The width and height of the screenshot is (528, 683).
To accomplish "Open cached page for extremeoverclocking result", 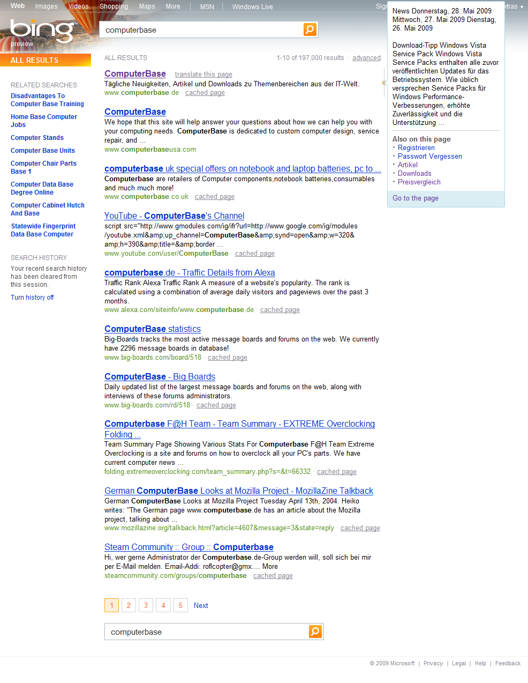I will pyautogui.click(x=337, y=472).
